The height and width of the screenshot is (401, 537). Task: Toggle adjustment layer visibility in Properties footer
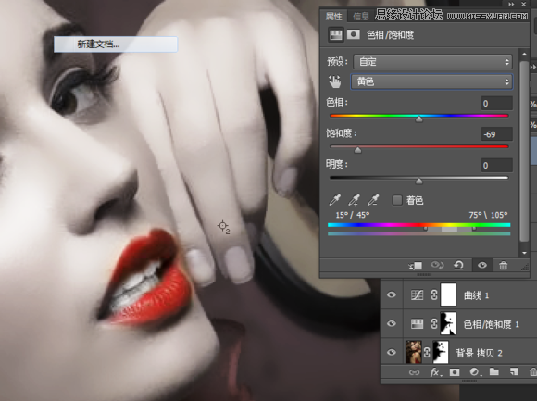point(482,265)
